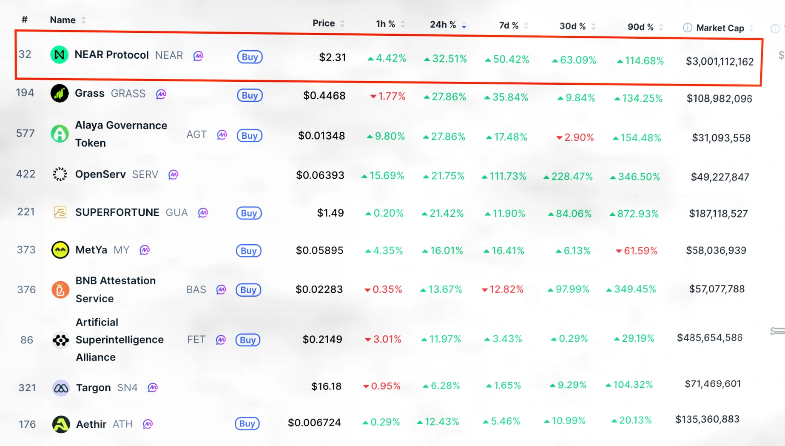
Task: Open the BNB Attestation Service page
Action: pos(116,289)
